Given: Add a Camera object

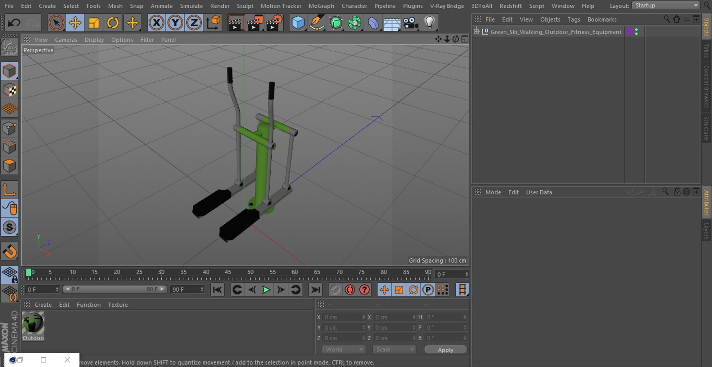Looking at the screenshot, I should (x=411, y=23).
